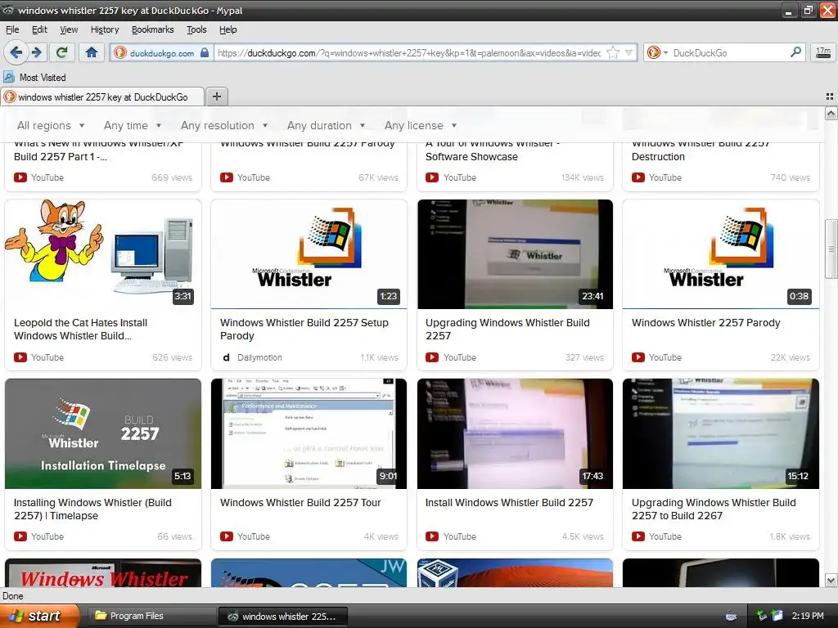Click the 17m toolbar indicator button
The image size is (838, 628).
coord(823,52)
